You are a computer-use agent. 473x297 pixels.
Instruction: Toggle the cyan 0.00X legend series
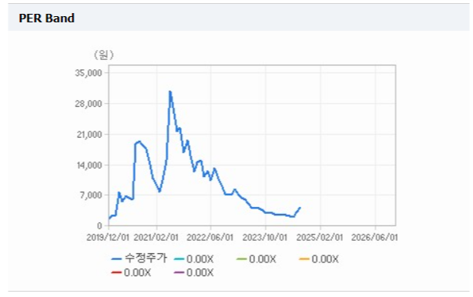pyautogui.click(x=194, y=259)
